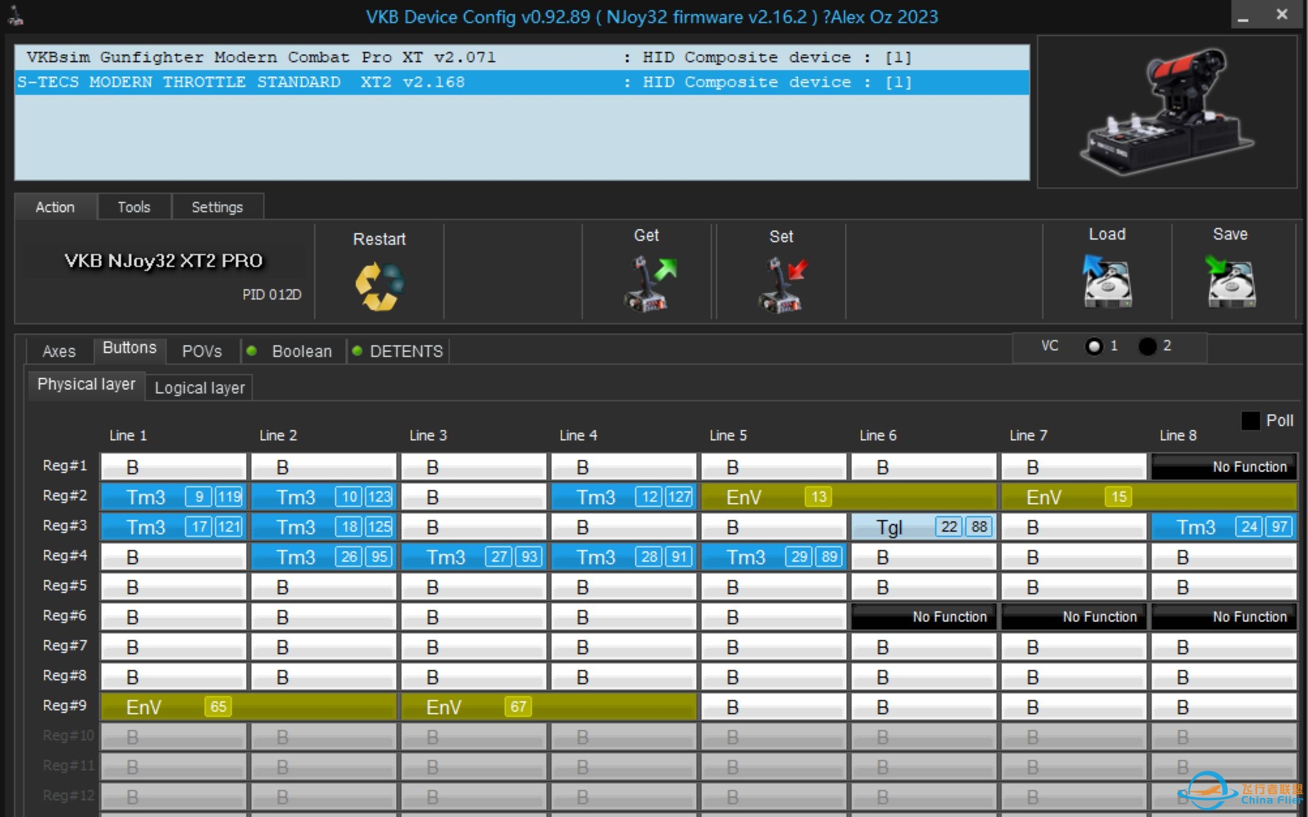This screenshot has width=1308, height=817.
Task: Click the B cell at Reg#5 Line 5
Action: tap(774, 587)
